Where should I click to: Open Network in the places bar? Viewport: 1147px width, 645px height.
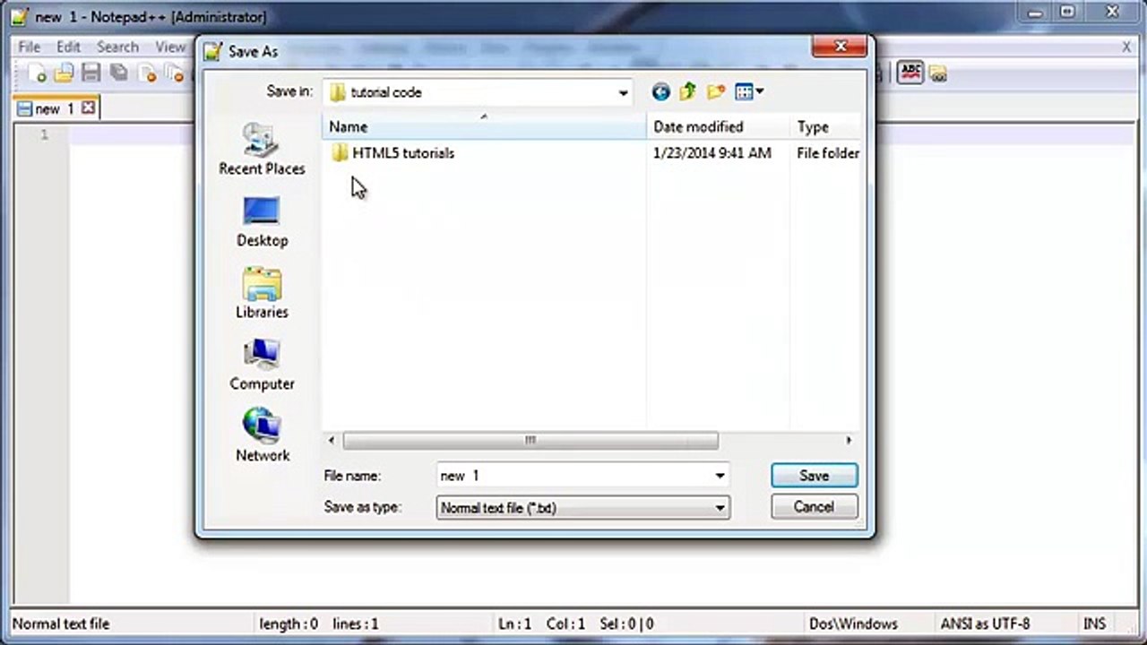tap(262, 436)
